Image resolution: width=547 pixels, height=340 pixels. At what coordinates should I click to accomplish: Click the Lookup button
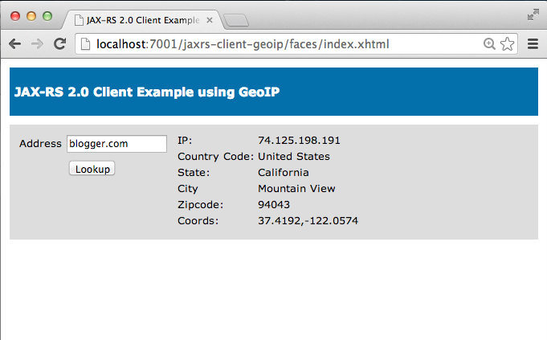point(92,168)
